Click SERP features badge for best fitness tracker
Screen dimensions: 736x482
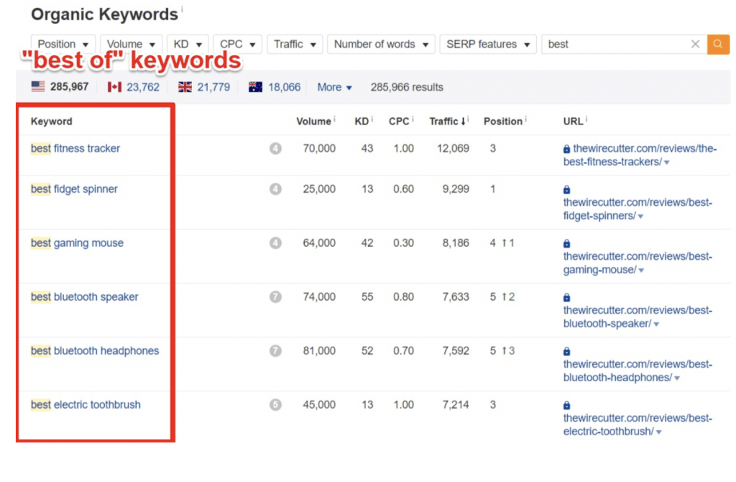pos(275,149)
